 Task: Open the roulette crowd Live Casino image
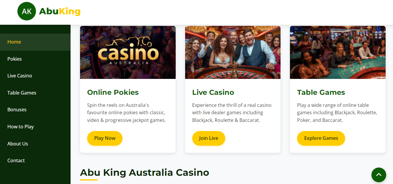(233, 52)
